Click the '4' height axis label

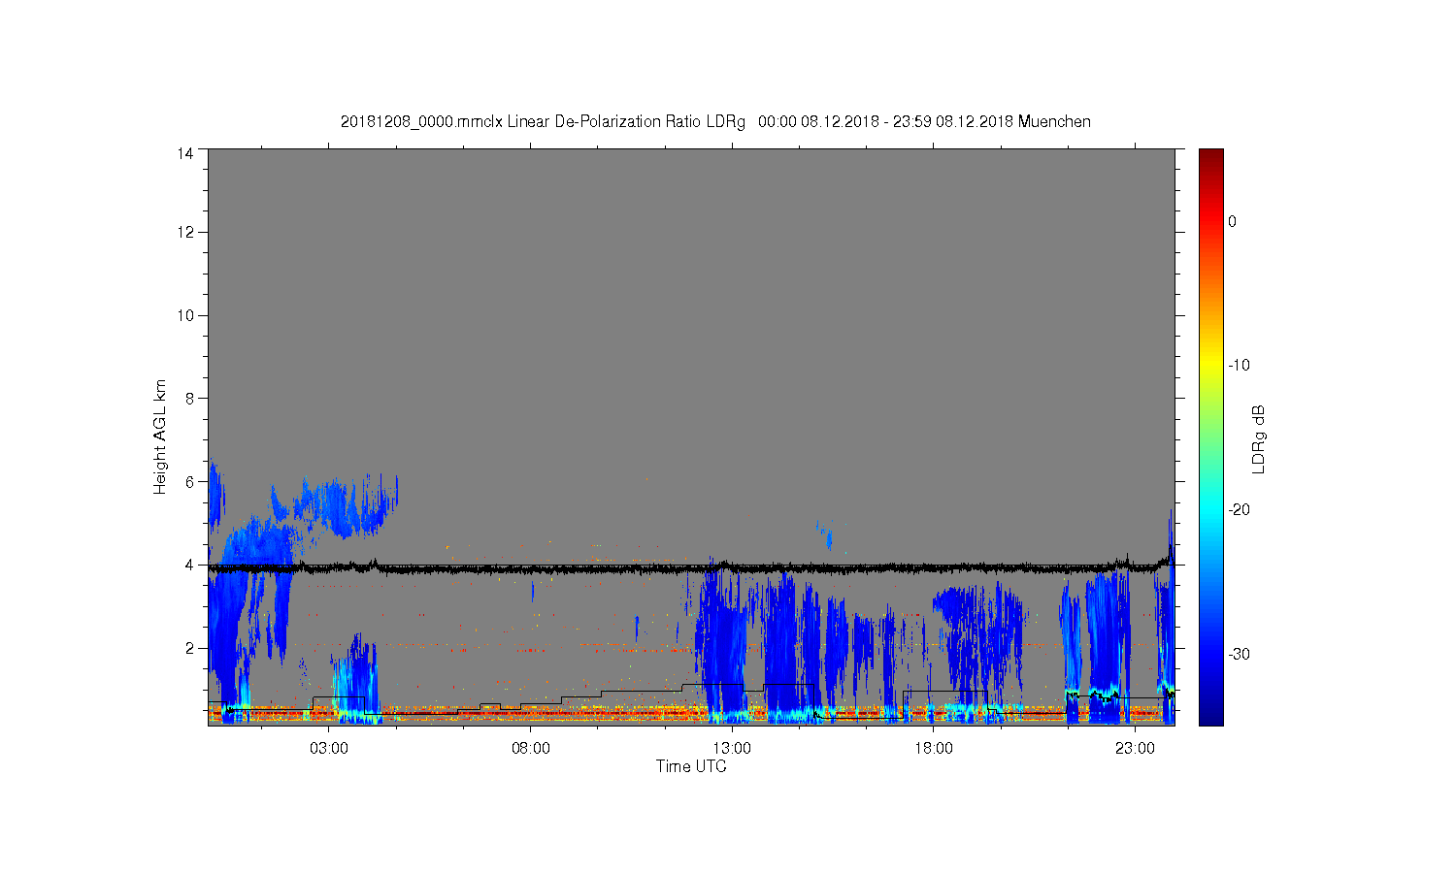tap(189, 565)
